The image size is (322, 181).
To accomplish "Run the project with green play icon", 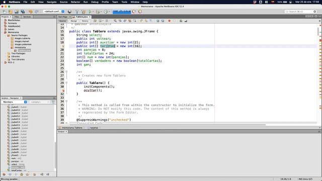I will pyautogui.click(x=90, y=12).
